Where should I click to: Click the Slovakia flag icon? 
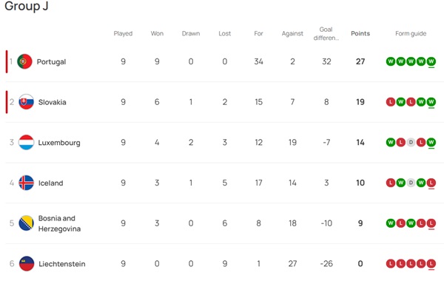click(x=27, y=102)
